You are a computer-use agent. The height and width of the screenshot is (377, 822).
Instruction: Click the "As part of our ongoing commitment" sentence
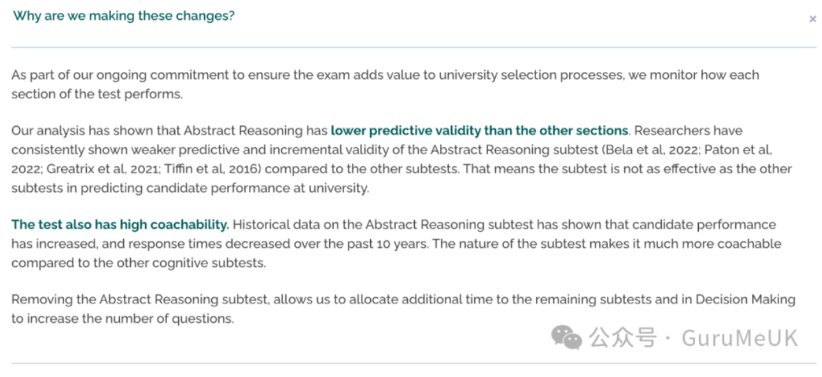point(385,84)
